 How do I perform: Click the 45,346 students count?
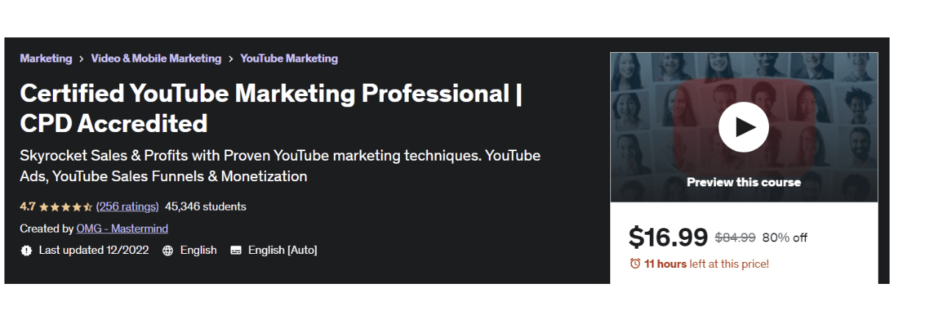205,207
